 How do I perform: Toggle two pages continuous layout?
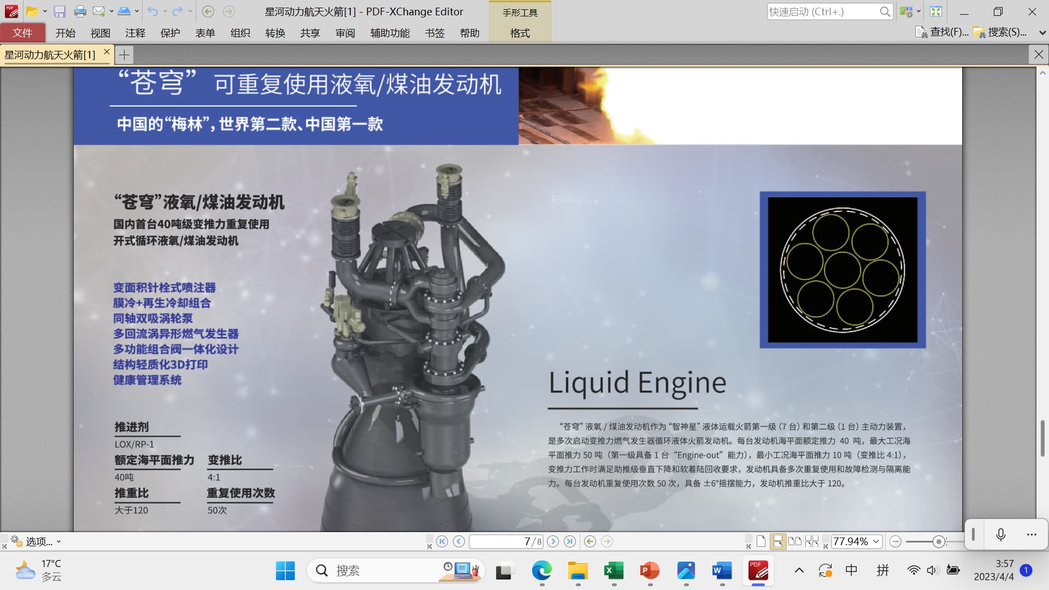(x=812, y=541)
